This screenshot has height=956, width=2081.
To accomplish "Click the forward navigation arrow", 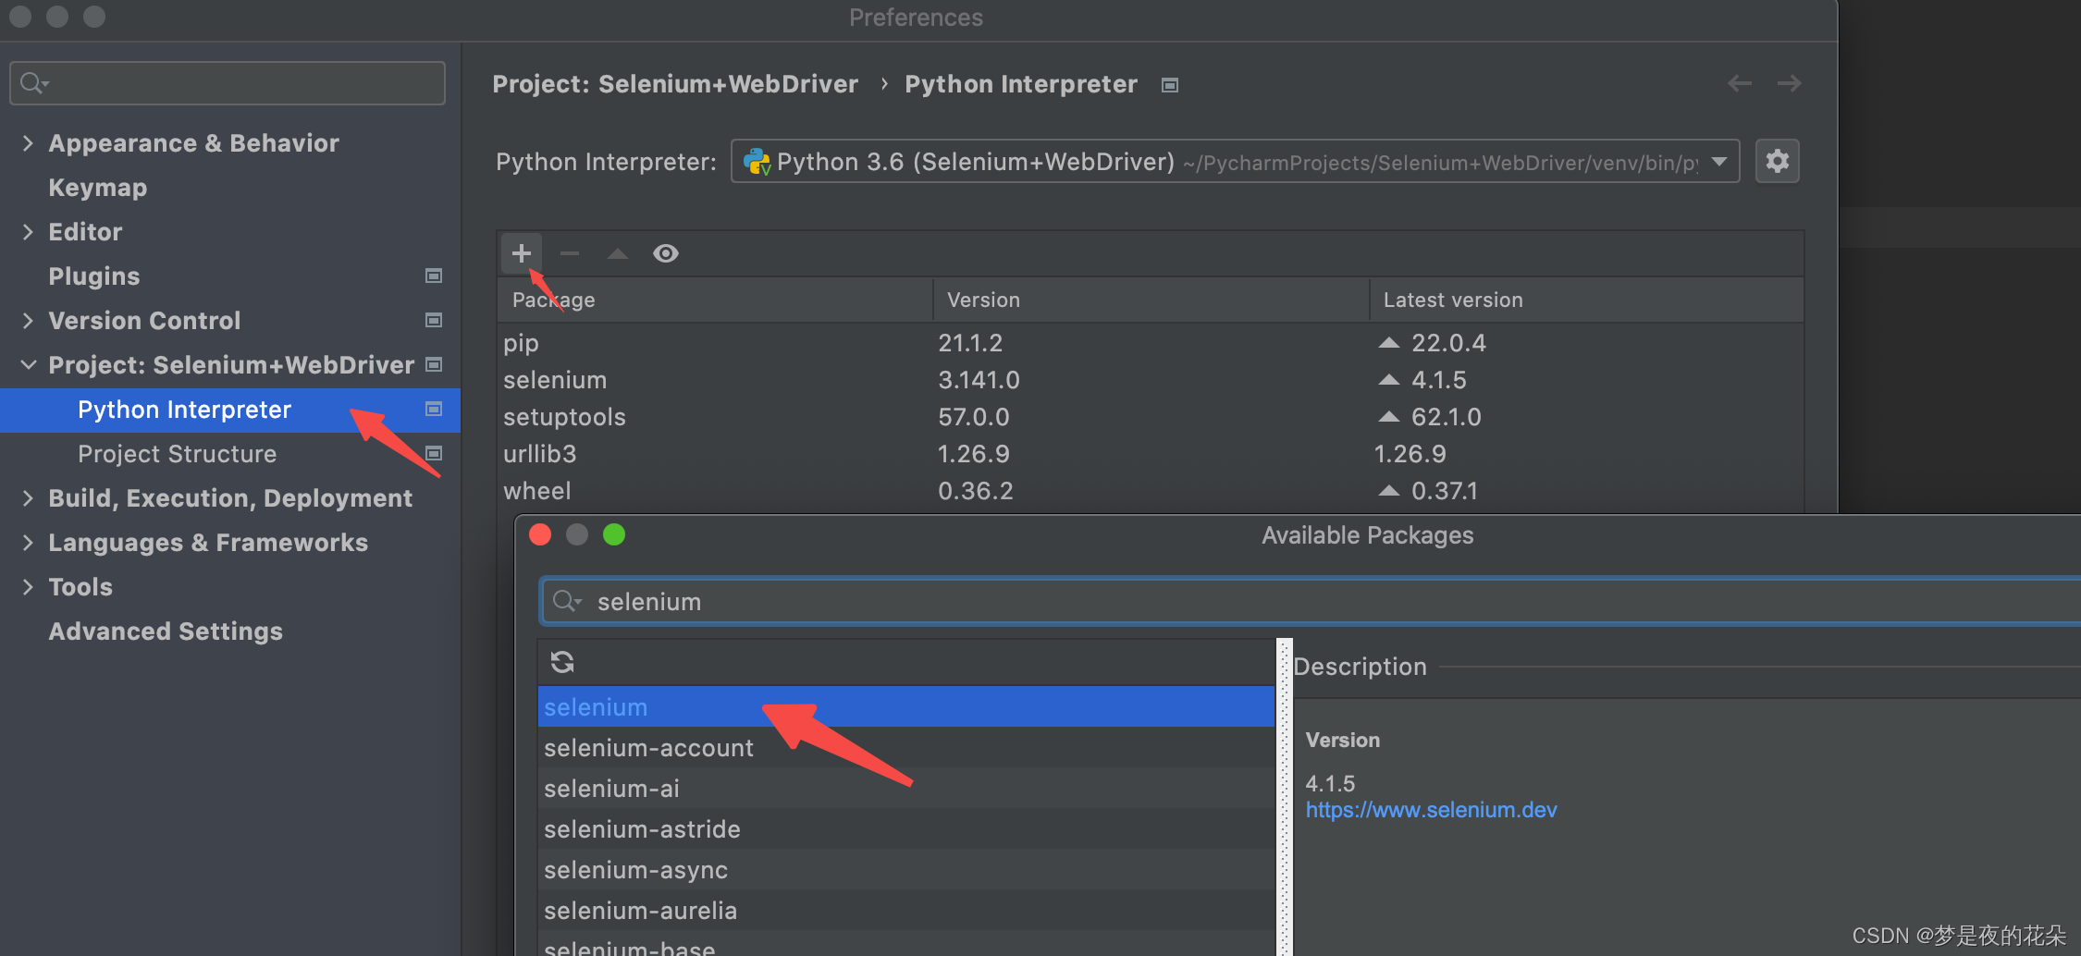I will [1790, 83].
